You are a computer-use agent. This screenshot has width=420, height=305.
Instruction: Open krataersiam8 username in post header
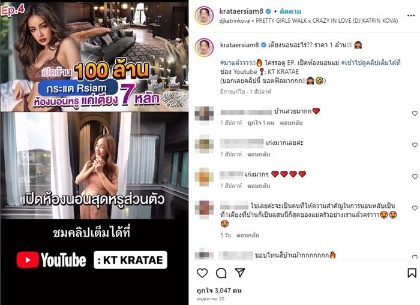[x=241, y=11]
